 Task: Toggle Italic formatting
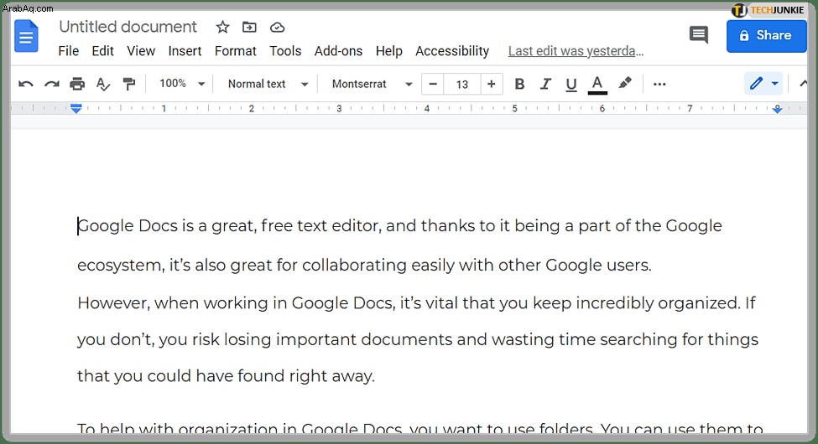click(545, 84)
